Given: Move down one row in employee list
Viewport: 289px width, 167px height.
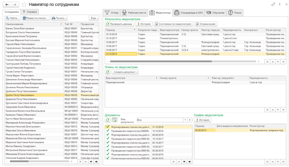Looking at the screenshot, I should click(x=91, y=162).
